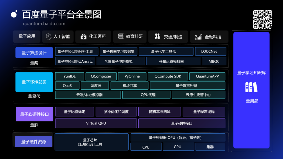Viewport: 283px width, 159px height.
Task: Select the 量子化学工具包 box
Action: [x=166, y=52]
